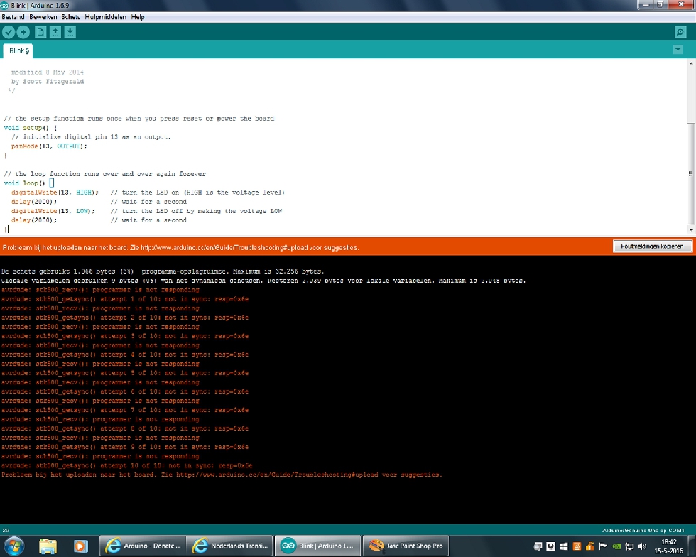Viewport: 696px width, 557px height.
Task: Save the sketch with the down-arrow icon
Action: tap(70, 32)
